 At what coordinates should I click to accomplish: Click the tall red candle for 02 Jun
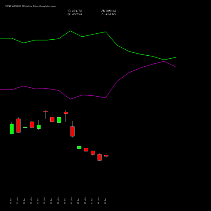(19, 125)
